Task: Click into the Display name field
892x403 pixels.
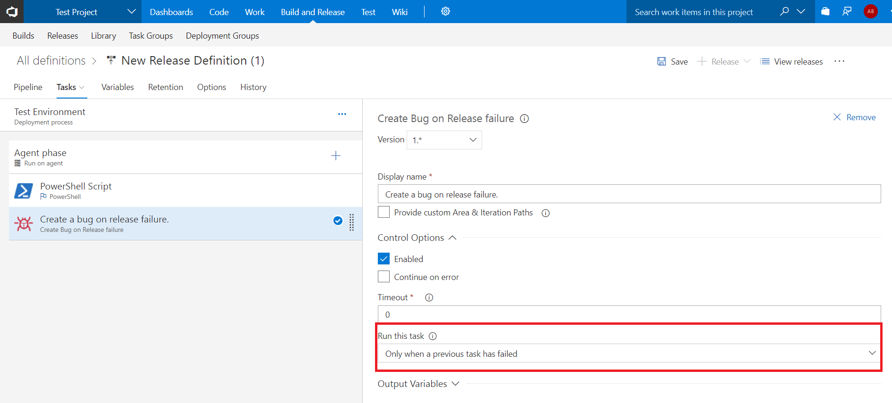Action: tap(629, 194)
